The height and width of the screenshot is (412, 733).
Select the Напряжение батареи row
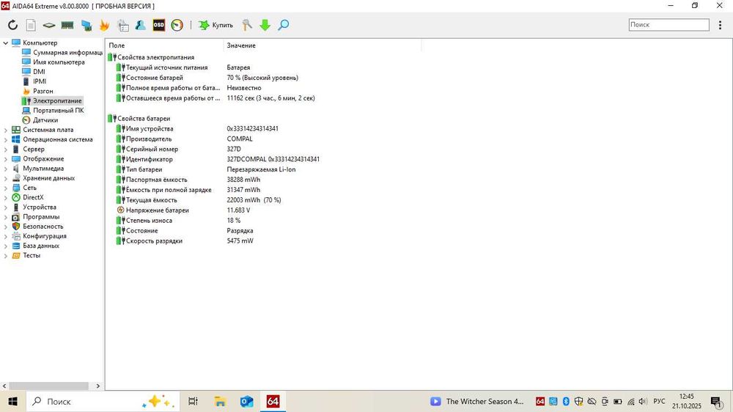(264, 210)
